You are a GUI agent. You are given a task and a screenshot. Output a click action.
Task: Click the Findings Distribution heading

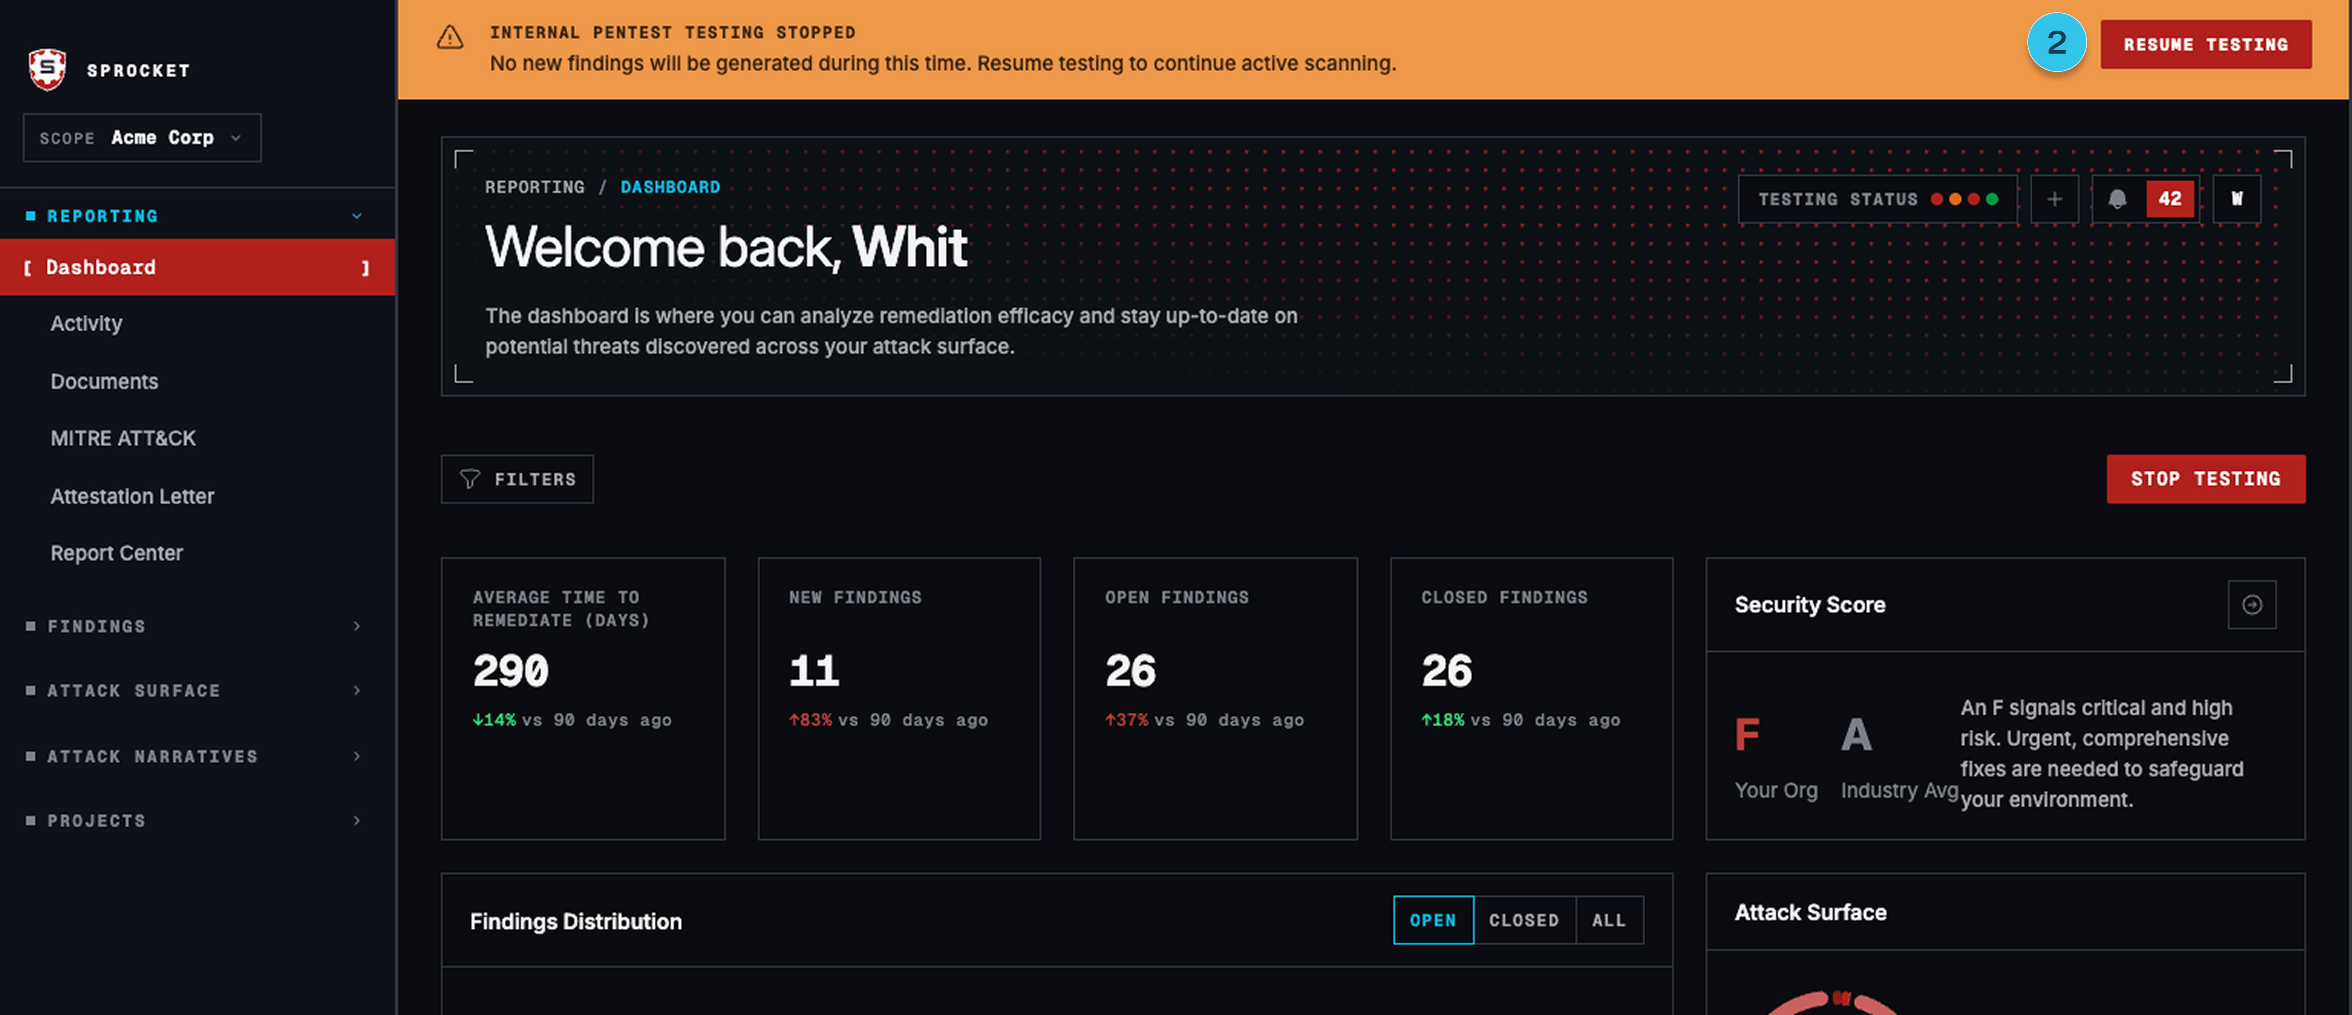(576, 922)
